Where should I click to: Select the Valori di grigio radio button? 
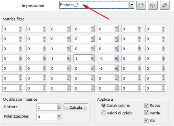[103, 113]
